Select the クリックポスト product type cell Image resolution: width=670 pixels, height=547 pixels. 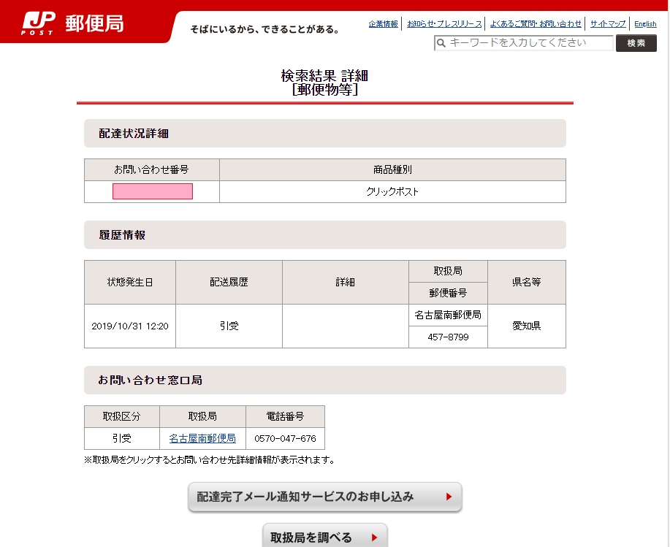[x=392, y=192]
